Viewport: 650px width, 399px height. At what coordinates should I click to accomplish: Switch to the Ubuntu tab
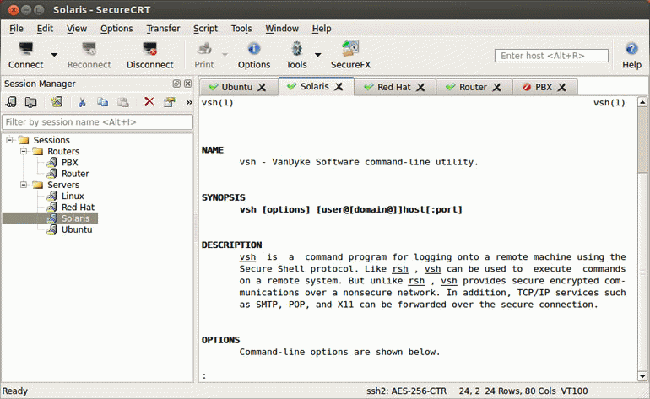[x=236, y=87]
